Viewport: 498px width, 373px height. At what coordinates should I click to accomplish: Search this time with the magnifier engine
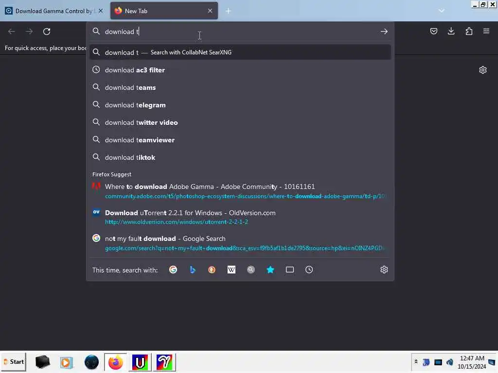pos(251,270)
